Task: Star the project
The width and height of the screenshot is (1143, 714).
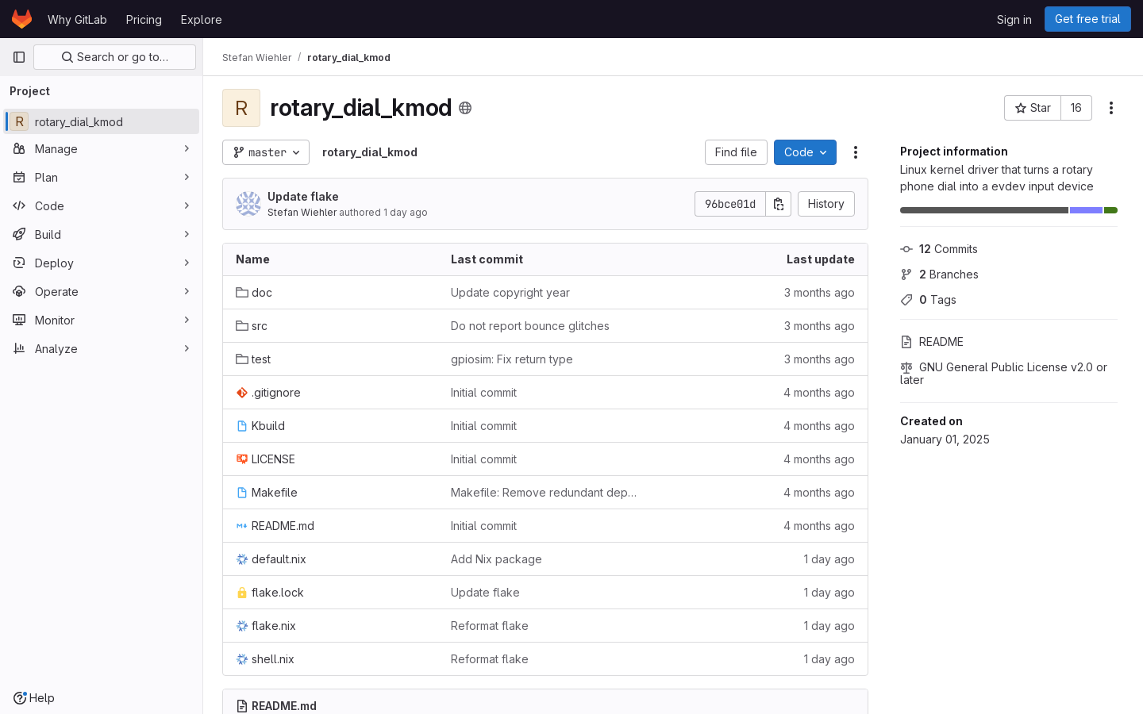Action: pyautogui.click(x=1033, y=108)
